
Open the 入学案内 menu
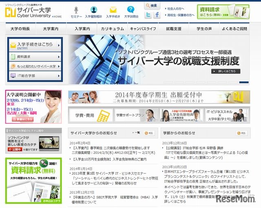click(82, 29)
